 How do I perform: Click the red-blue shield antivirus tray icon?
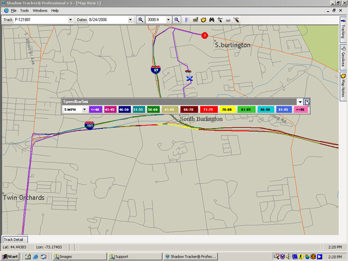tap(282, 257)
